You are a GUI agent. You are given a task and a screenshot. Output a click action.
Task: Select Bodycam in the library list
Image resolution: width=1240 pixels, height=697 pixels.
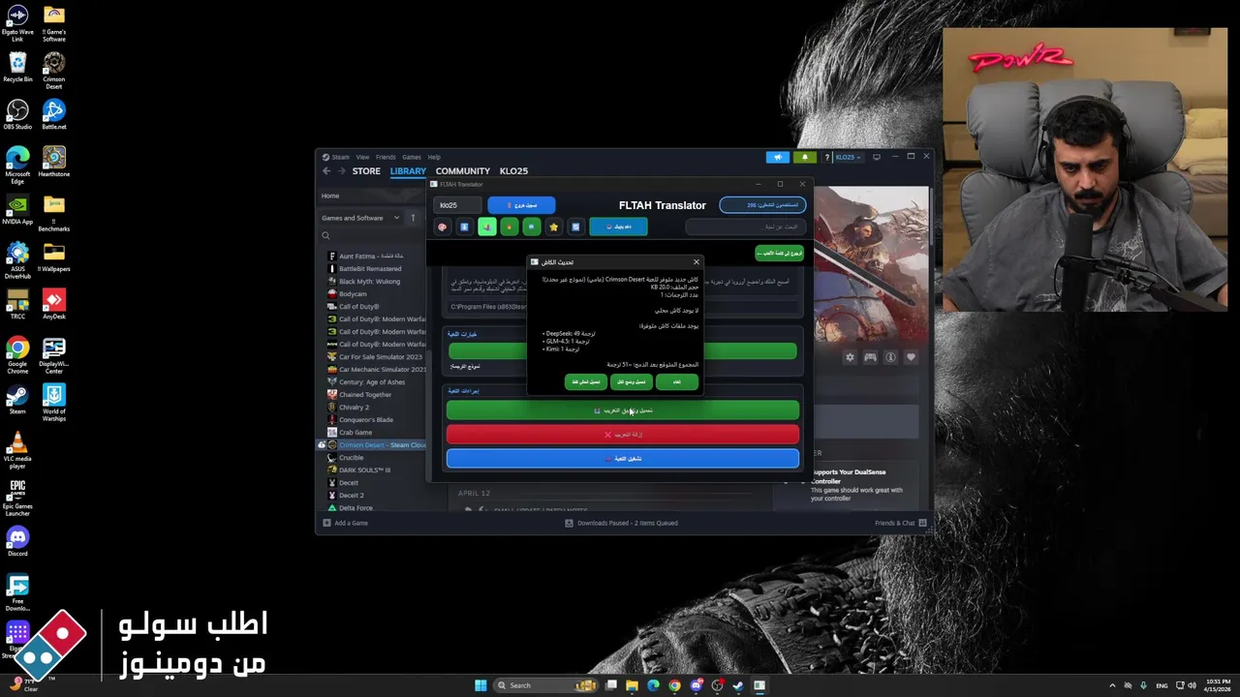(x=353, y=294)
